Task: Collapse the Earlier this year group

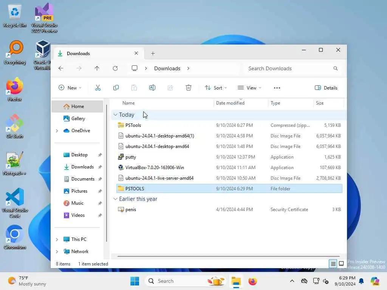Action: (x=115, y=199)
